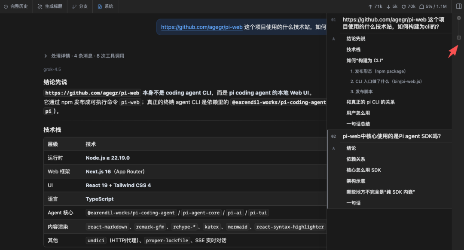
Task: Click the code tag undici
Action: pyautogui.click(x=96, y=241)
